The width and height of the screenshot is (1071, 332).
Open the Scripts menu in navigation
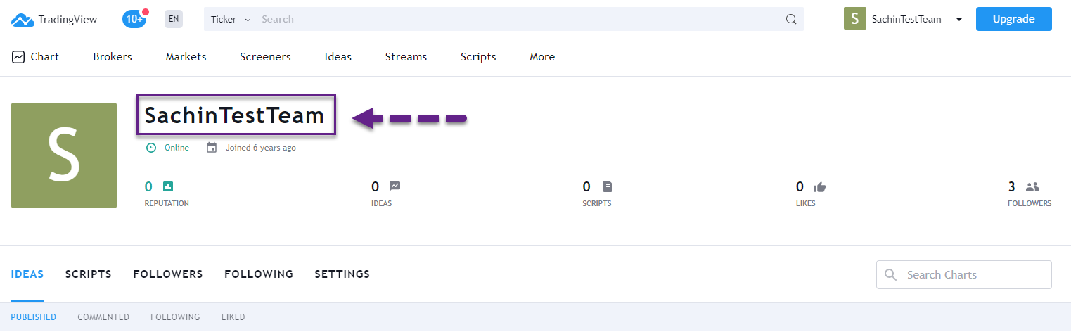point(478,57)
